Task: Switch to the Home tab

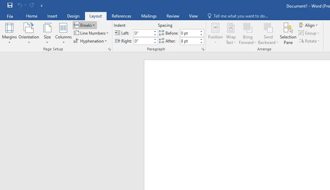Action: (x=32, y=16)
